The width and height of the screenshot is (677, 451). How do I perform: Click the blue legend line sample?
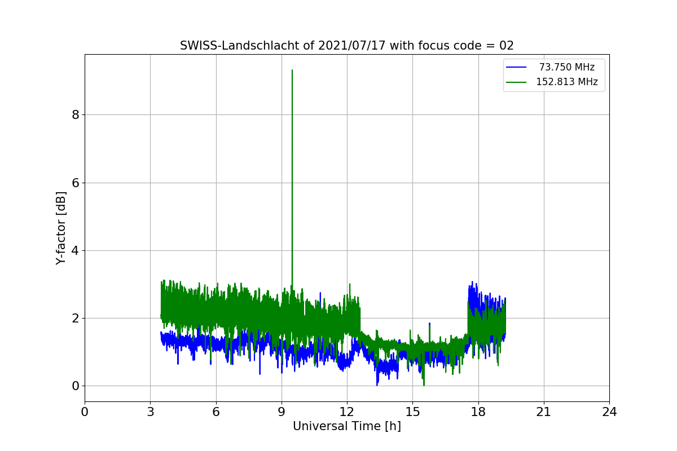click(516, 68)
